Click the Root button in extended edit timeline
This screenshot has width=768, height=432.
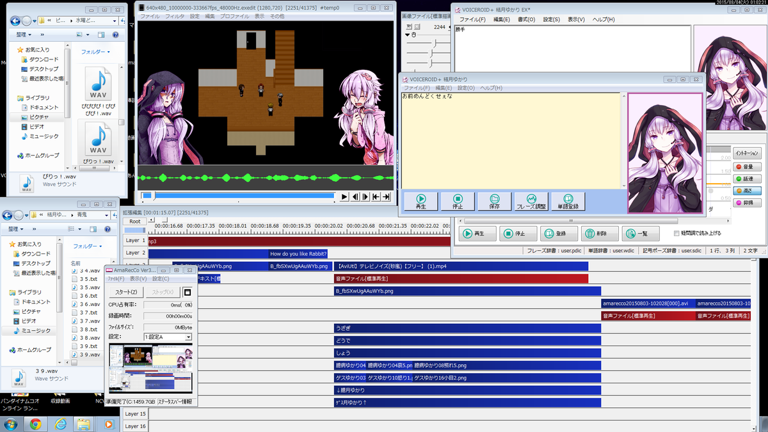point(135,221)
